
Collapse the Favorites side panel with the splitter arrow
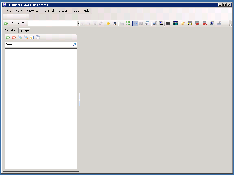click(x=79, y=100)
